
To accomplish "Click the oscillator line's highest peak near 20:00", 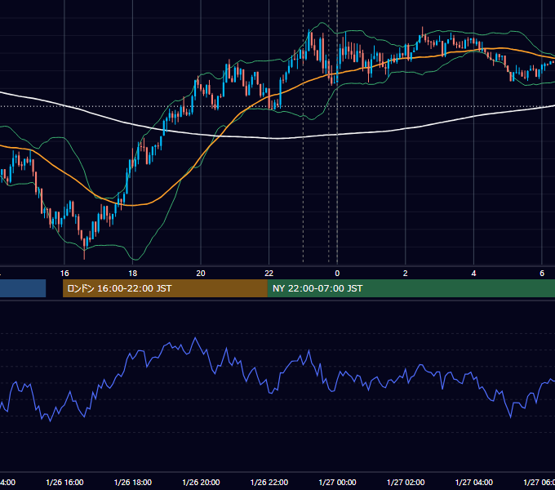I will [195, 338].
